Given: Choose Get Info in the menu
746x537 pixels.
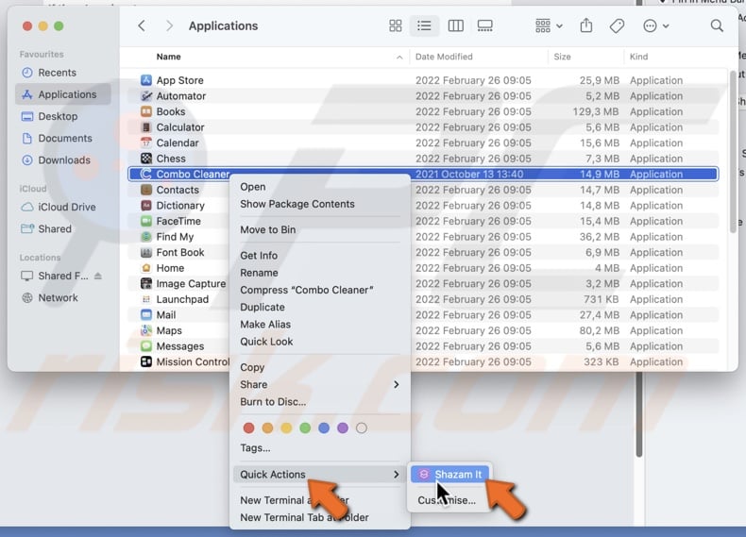Looking at the screenshot, I should coord(259,256).
